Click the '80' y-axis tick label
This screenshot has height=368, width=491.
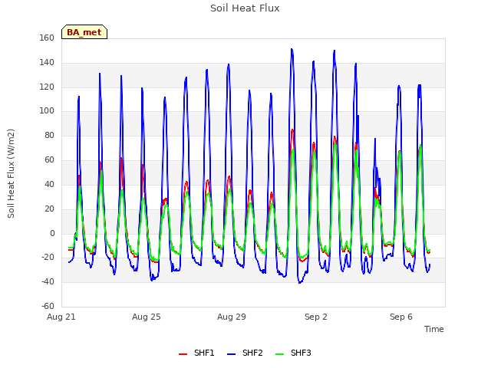(49, 136)
